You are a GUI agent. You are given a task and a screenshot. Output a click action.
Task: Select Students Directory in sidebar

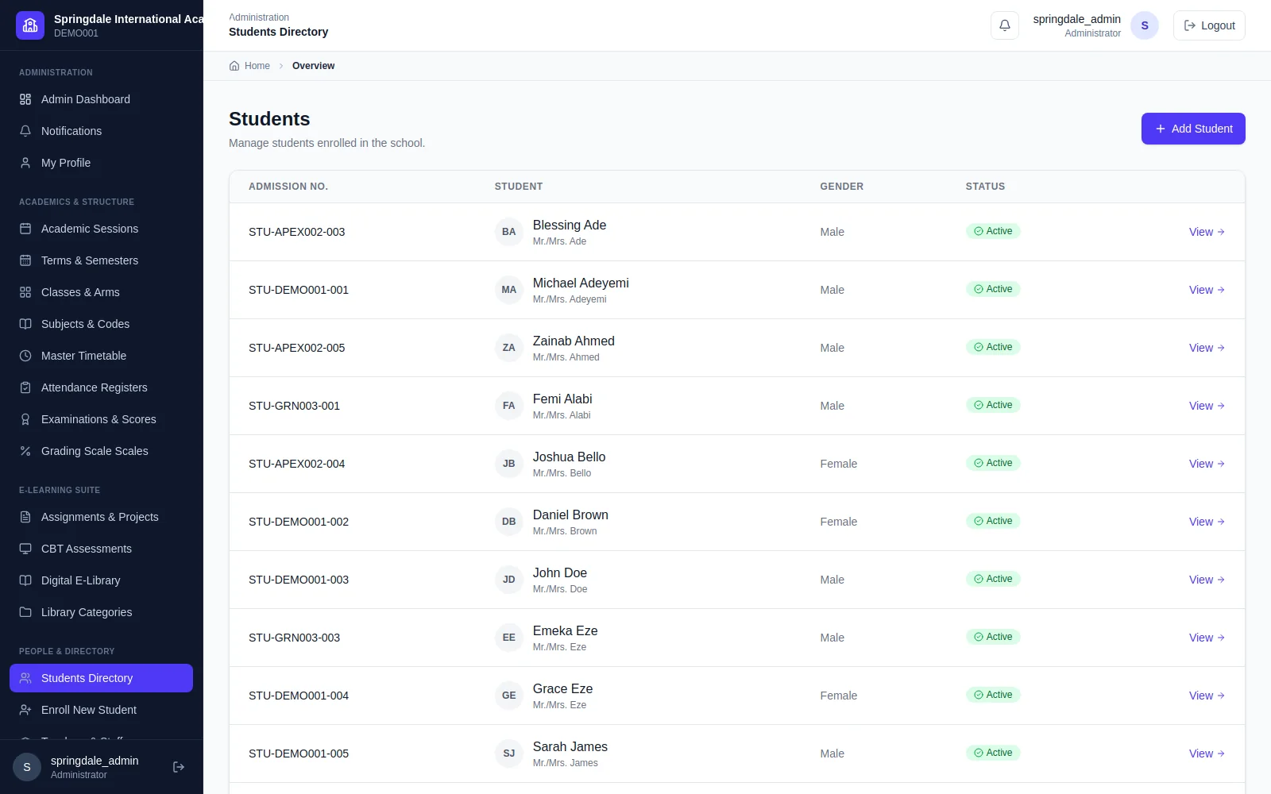[x=101, y=678]
